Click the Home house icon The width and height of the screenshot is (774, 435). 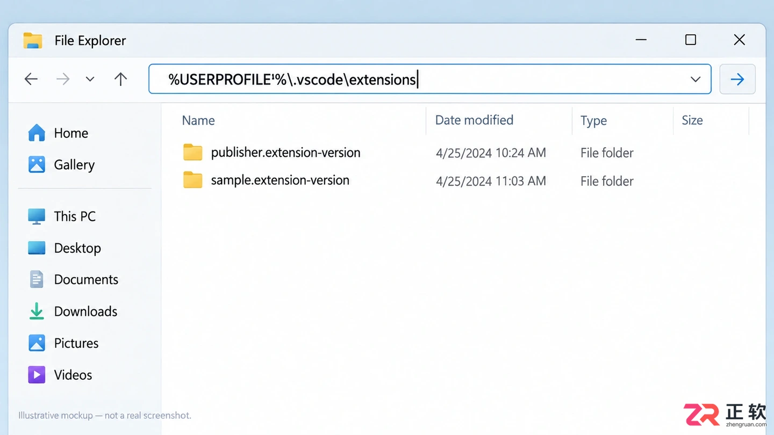pyautogui.click(x=37, y=133)
